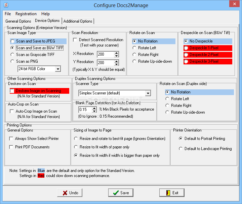Image resolution: width=242 pixels, height=204 pixels.
Task: Select Resize and rotate to best-fit page
Action: 120,139
